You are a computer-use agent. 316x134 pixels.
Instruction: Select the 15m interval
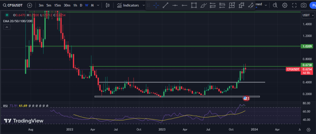pyautogui.click(x=57, y=6)
